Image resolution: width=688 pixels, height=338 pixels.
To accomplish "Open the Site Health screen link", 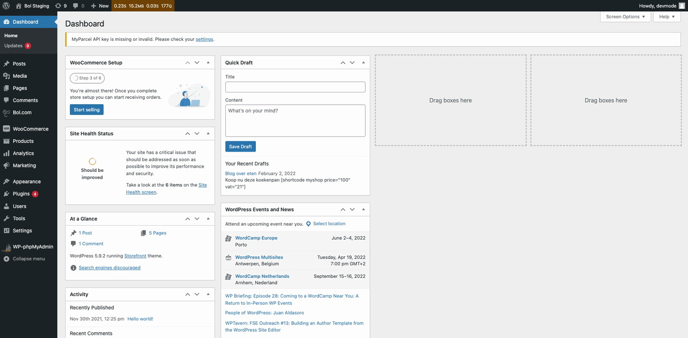I will pyautogui.click(x=167, y=189).
